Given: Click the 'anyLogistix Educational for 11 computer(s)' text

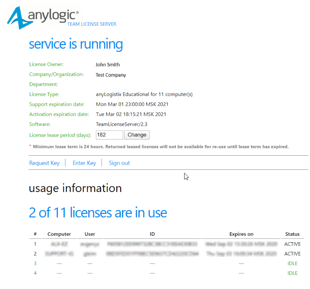Looking at the screenshot, I should point(144,94).
